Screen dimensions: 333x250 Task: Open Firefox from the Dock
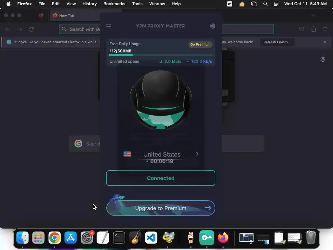click(x=223, y=237)
